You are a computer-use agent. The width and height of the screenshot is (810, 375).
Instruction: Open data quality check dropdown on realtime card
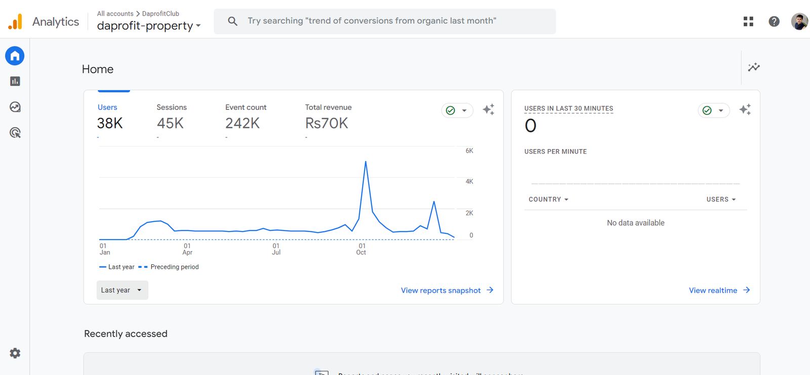714,110
